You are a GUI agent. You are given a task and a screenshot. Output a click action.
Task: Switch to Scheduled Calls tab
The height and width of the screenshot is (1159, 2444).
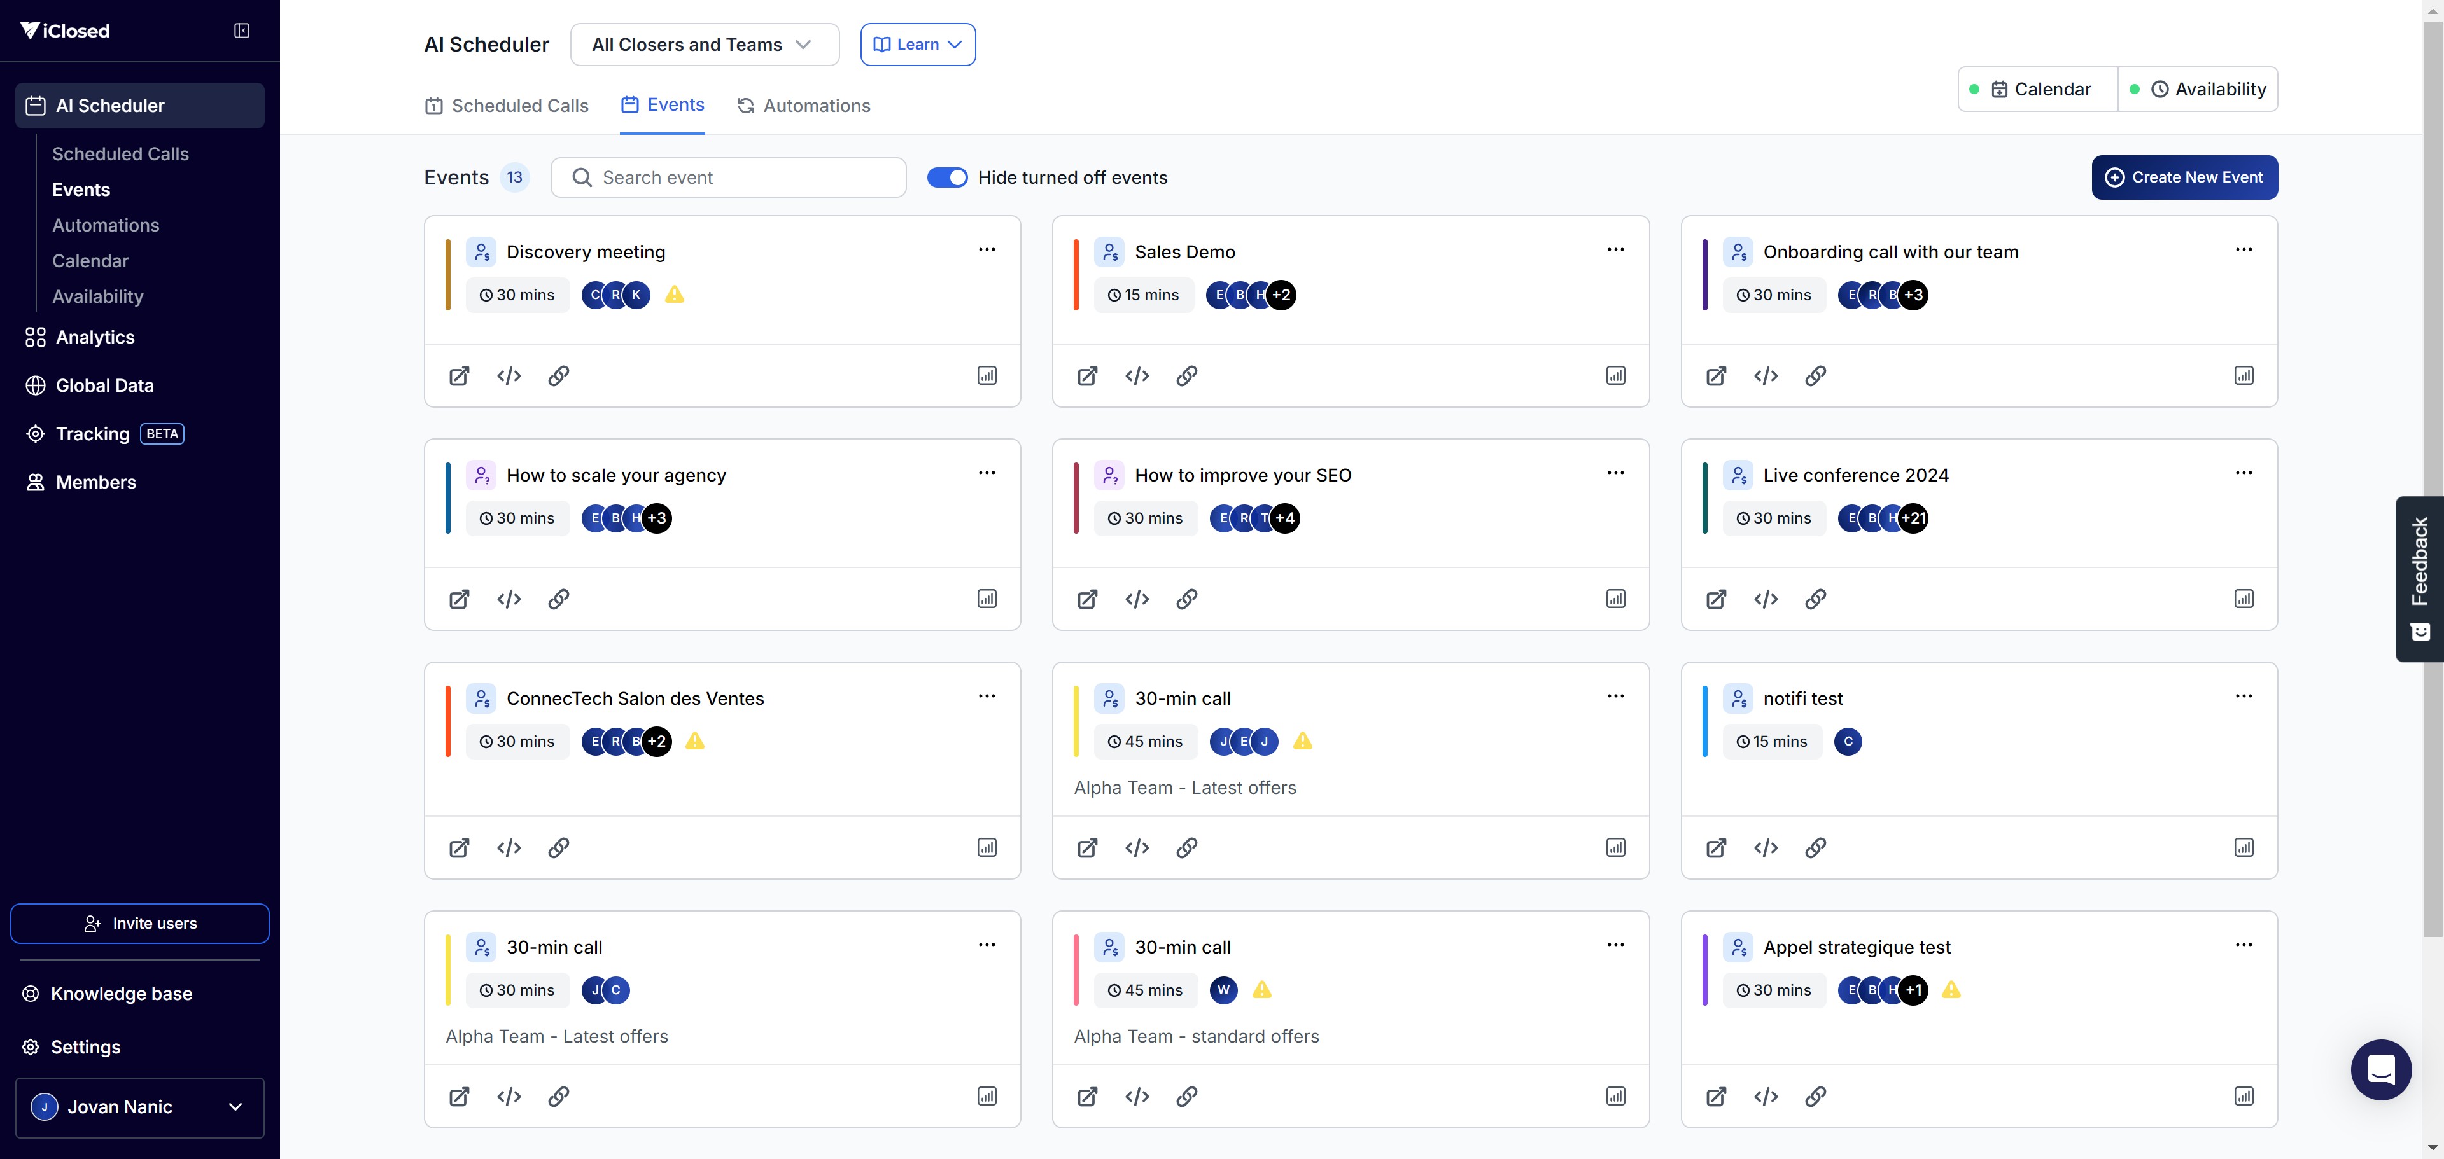pos(507,106)
